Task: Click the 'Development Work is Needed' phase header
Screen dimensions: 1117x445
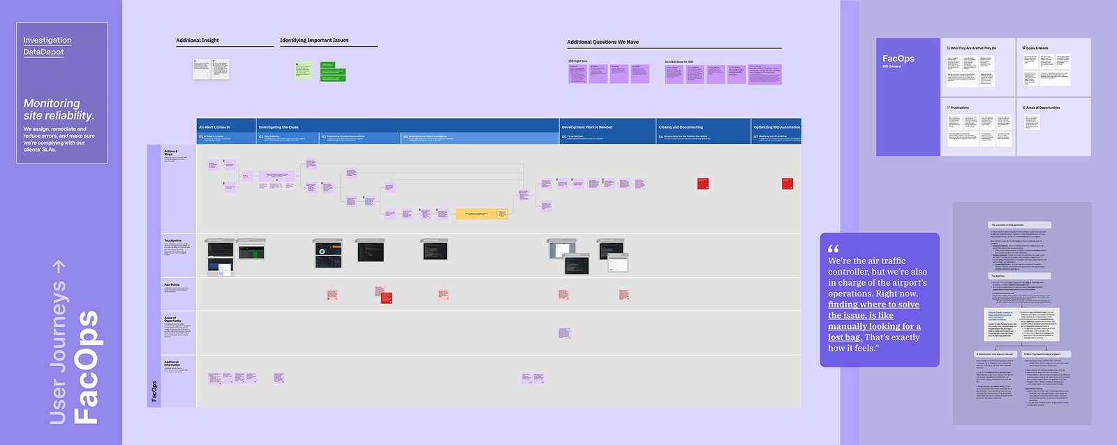Action: (x=607, y=126)
